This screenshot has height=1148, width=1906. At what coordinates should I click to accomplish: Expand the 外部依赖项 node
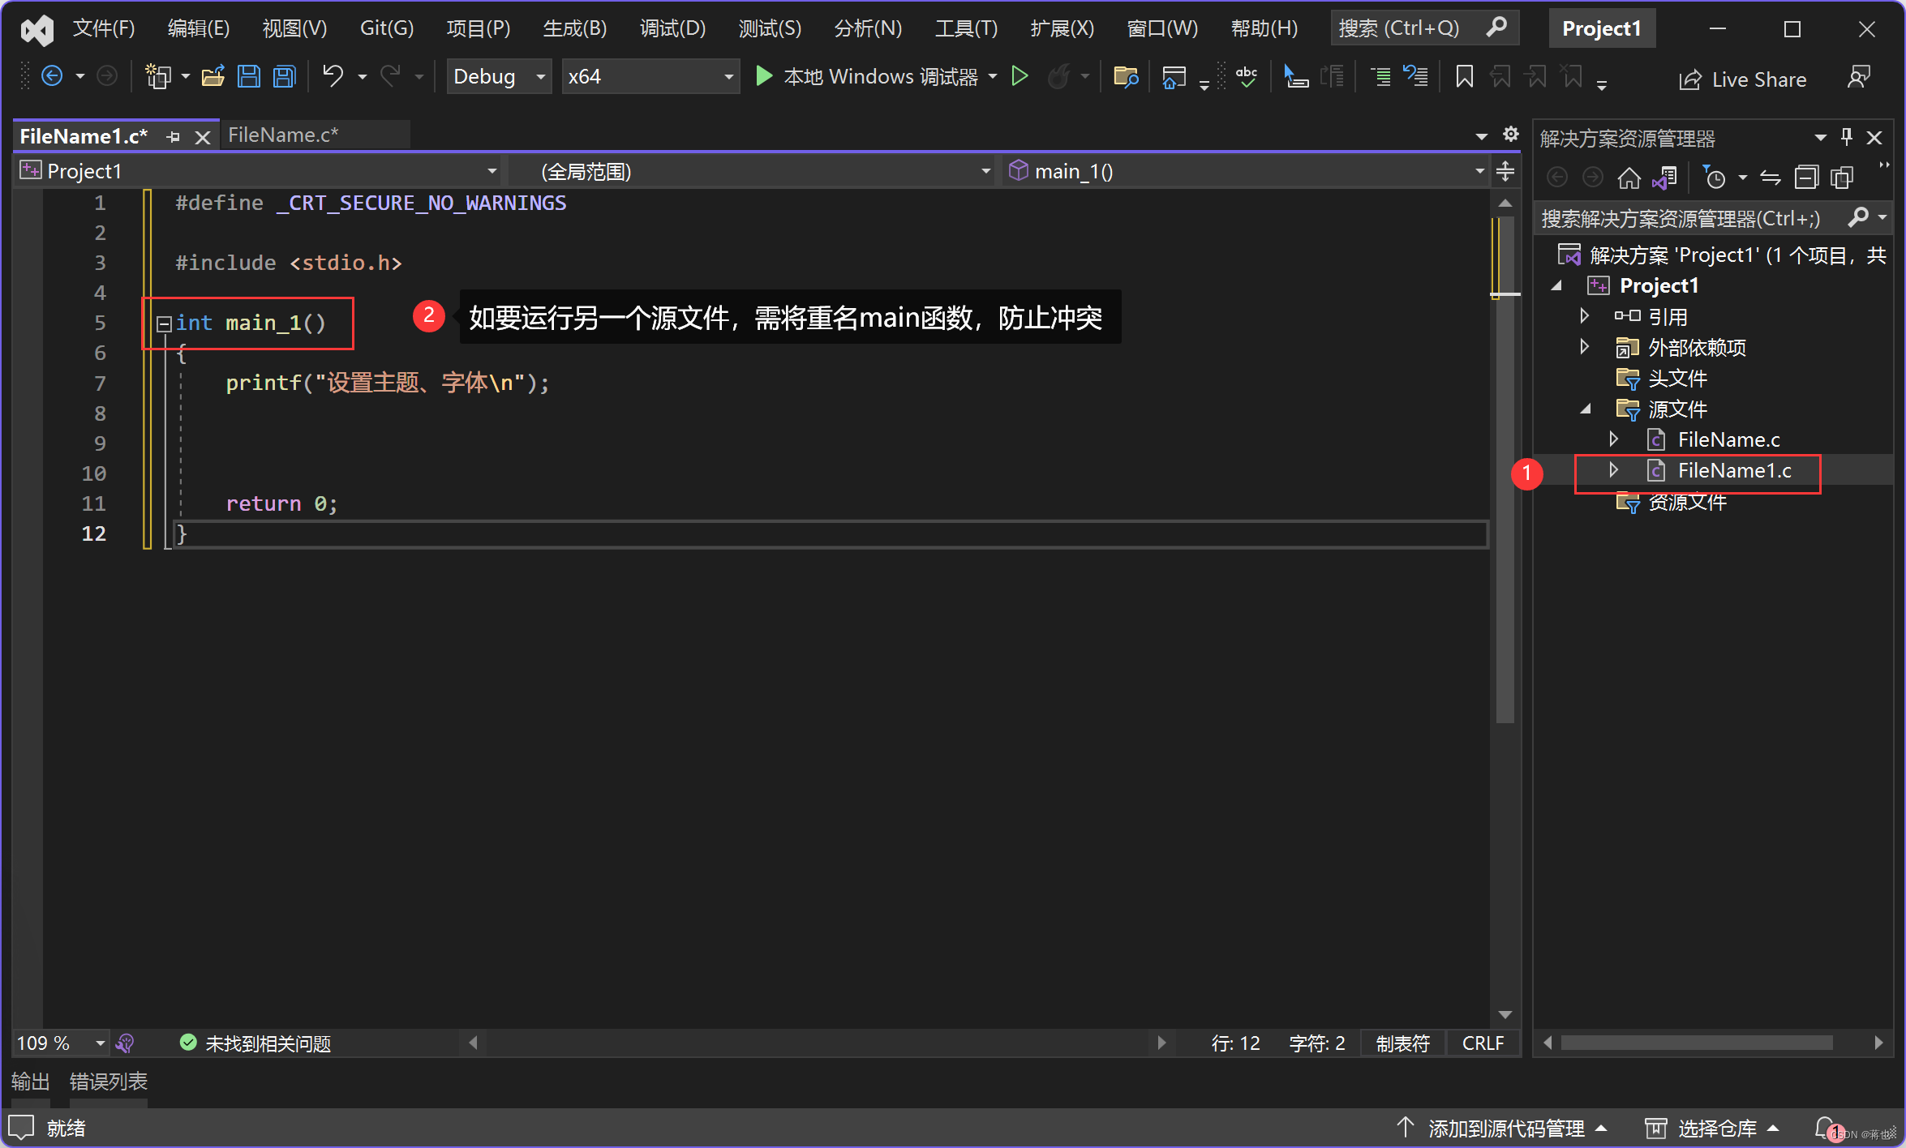pyautogui.click(x=1585, y=347)
